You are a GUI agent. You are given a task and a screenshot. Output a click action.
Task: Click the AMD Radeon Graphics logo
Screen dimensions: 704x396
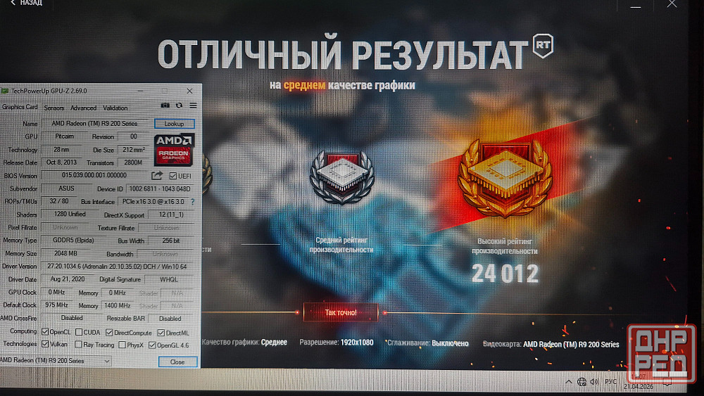pos(174,149)
